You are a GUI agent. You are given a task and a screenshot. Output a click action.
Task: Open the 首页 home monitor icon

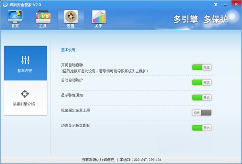pyautogui.click(x=15, y=17)
